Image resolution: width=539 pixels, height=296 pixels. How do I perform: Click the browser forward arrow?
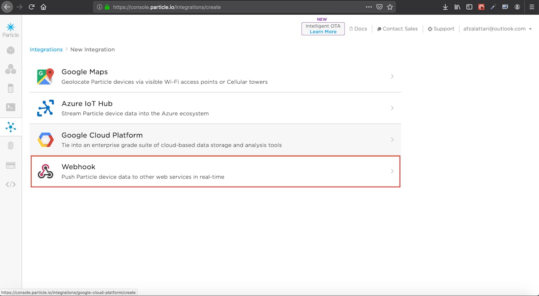pos(19,7)
